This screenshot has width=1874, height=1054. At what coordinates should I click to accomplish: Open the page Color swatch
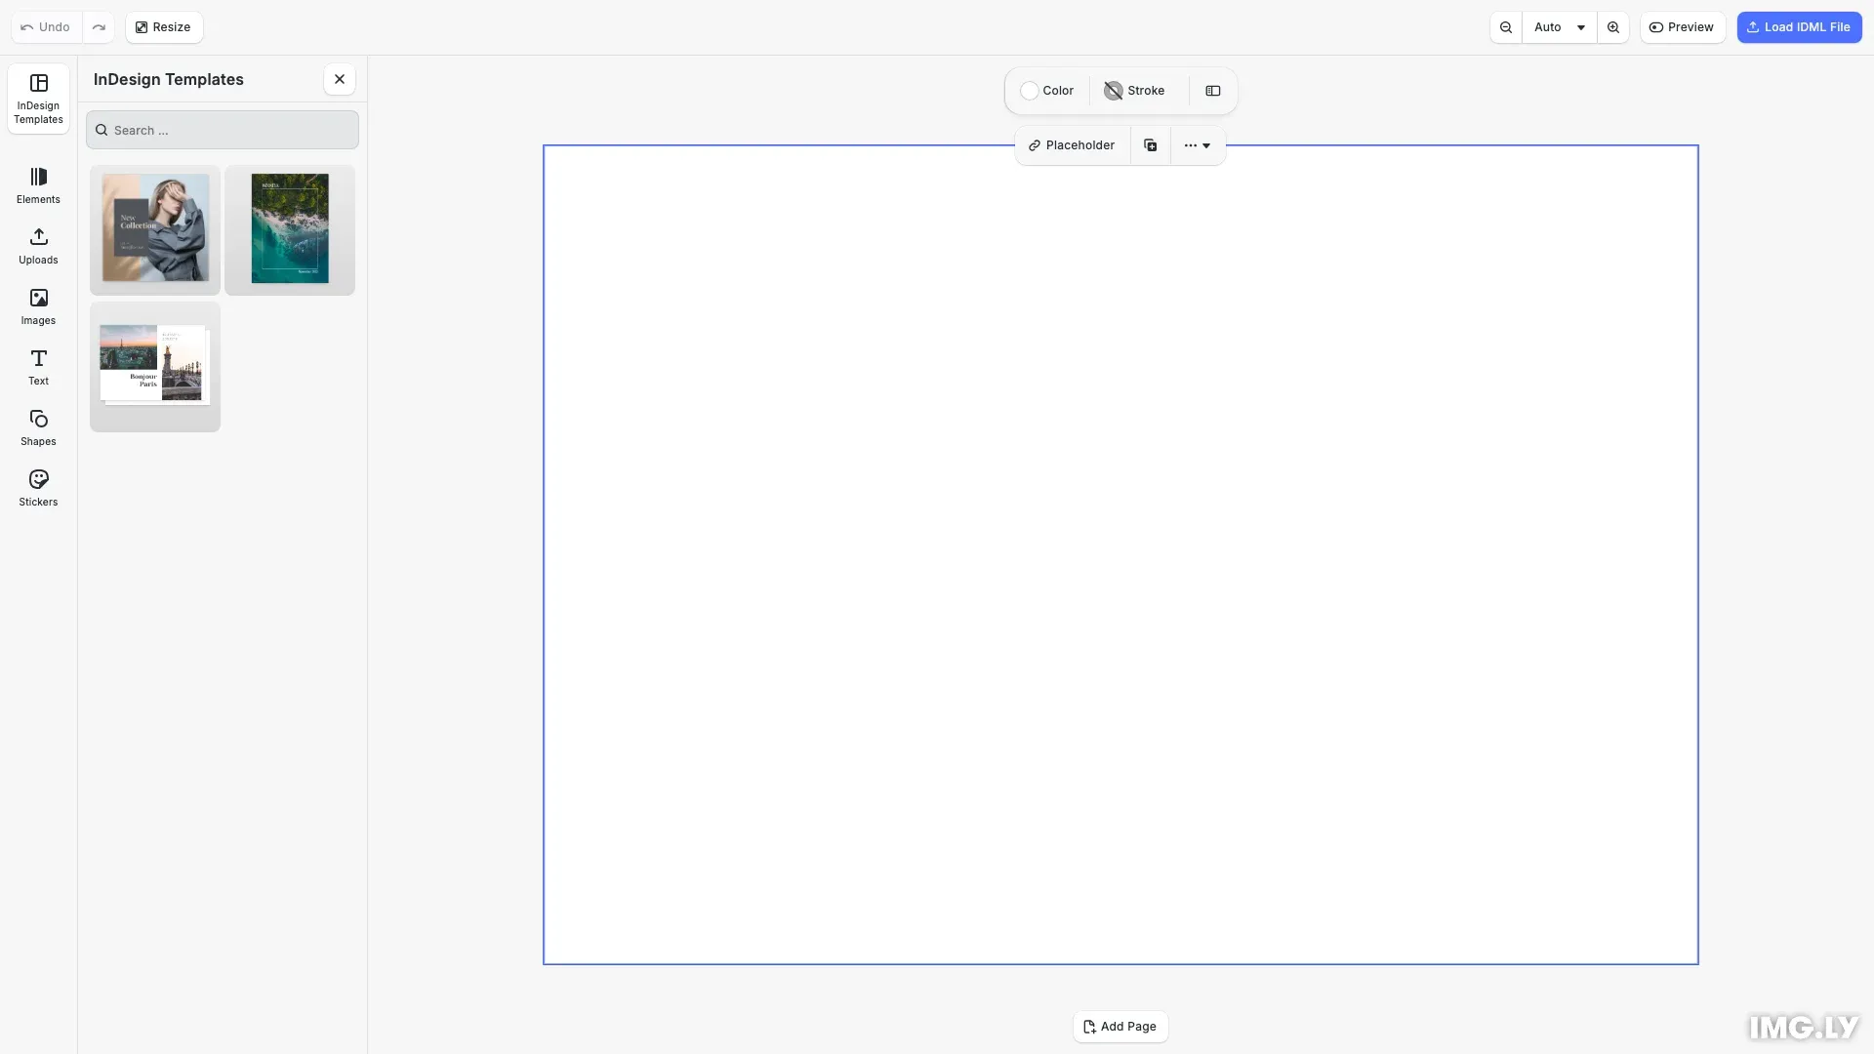pyautogui.click(x=1047, y=91)
